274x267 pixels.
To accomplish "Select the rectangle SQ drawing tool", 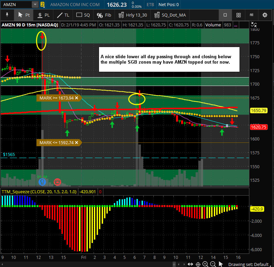I will [83, 15].
